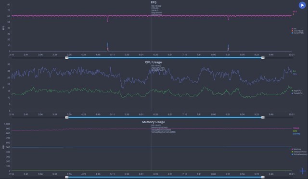Toggle the VirtualMemory series legend entry
This screenshot has width=308, height=179.
299,154
